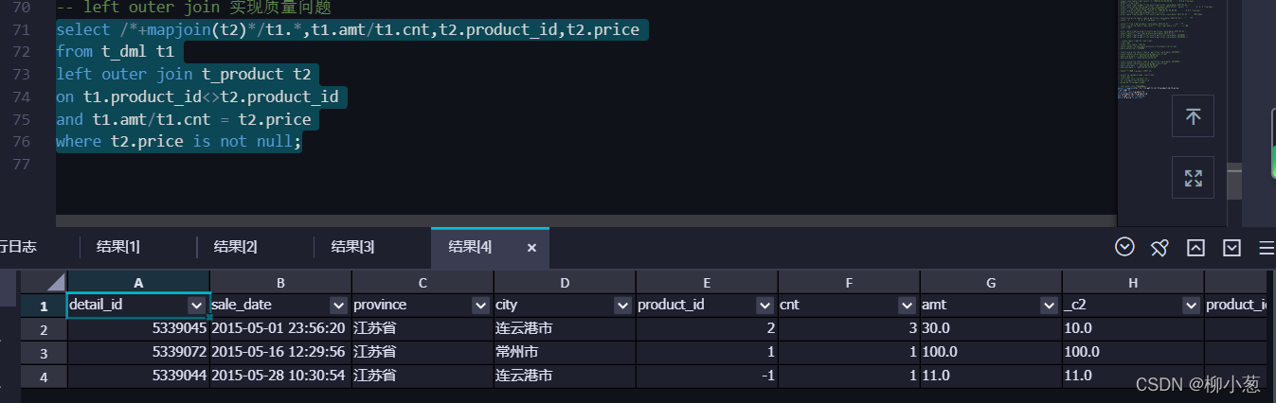Viewport: 1276px width, 403px height.
Task: Open the hamburger menu icon in results toolbar
Action: [1267, 248]
